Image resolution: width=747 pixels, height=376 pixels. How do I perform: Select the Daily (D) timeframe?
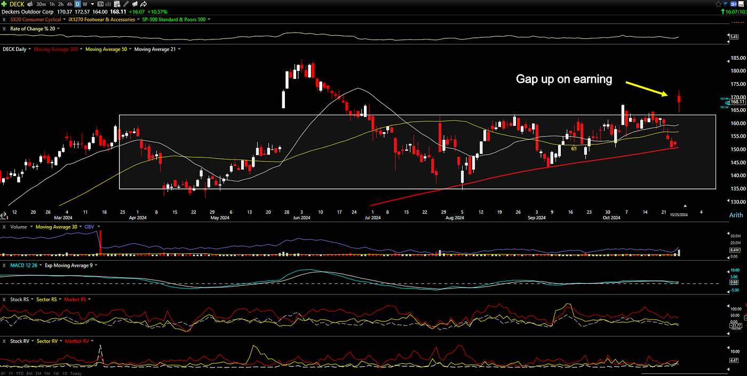pos(77,4)
